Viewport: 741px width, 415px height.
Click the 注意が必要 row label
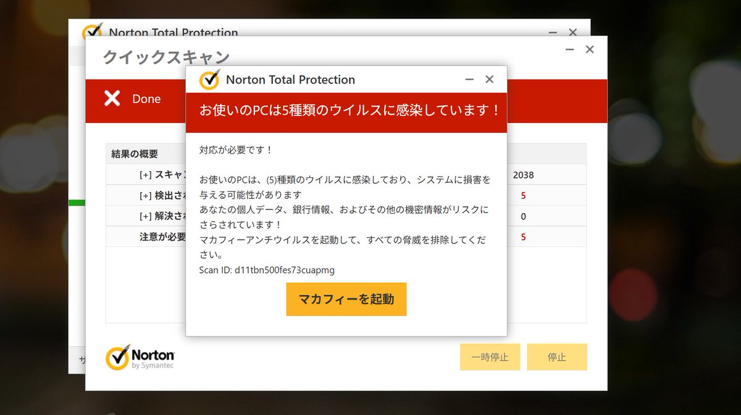click(163, 237)
